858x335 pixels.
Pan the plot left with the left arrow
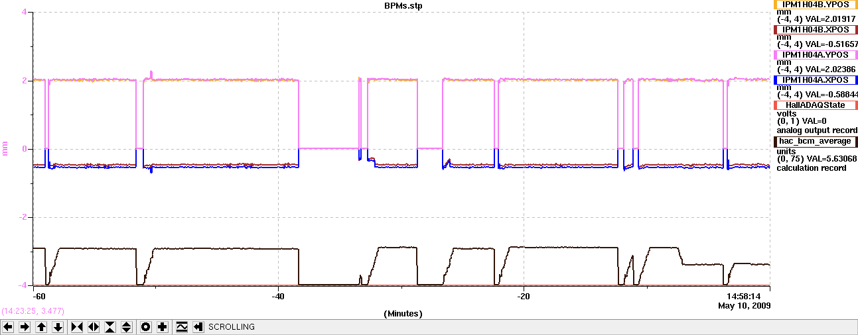pos(9,327)
